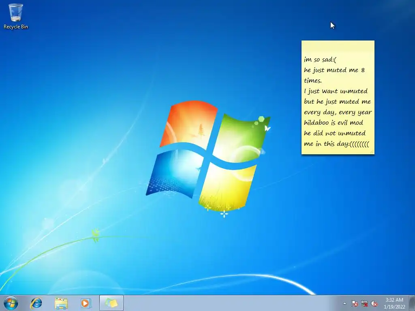Click the sticky note resize grip corner
The image size is (415, 311).
click(372, 152)
